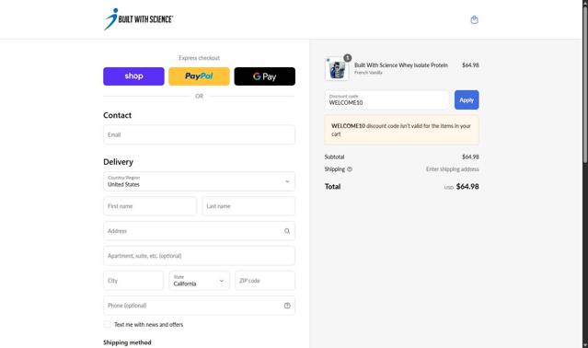Focus the Address input field
This screenshot has height=348, width=588.
point(199,231)
